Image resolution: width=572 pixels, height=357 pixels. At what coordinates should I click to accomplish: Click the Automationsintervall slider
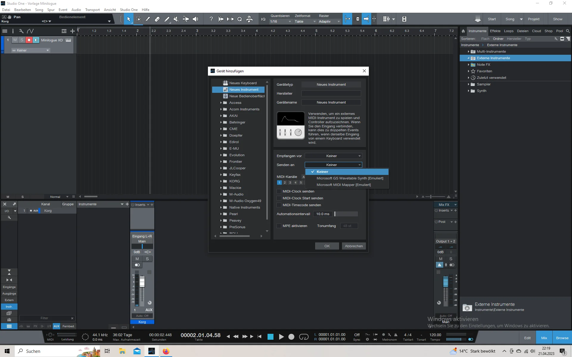(x=346, y=214)
